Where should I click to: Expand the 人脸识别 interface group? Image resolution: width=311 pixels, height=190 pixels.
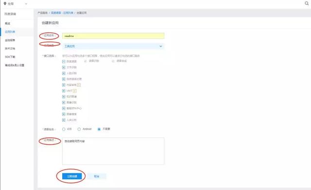pos(64,74)
